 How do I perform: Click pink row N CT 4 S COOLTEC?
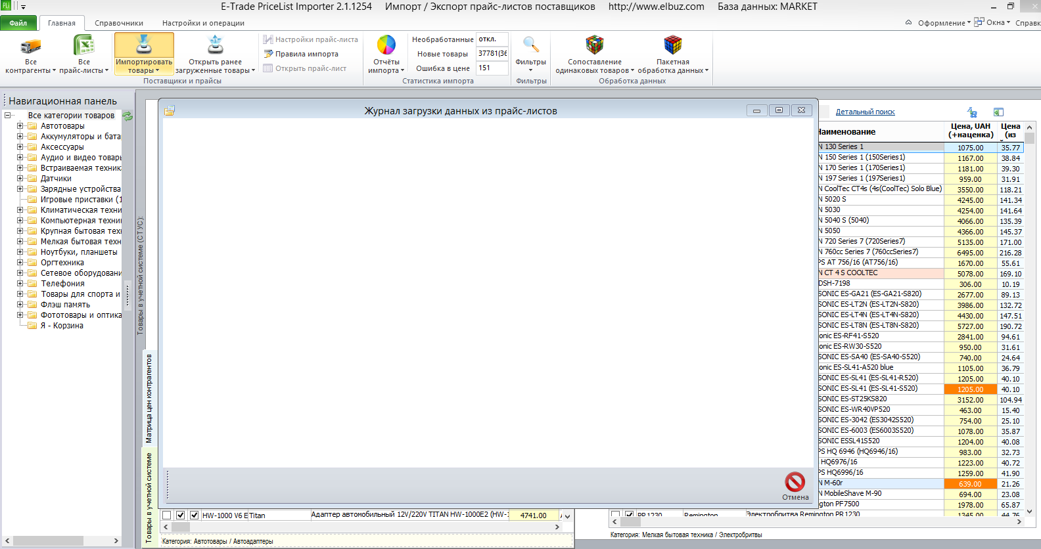click(881, 273)
